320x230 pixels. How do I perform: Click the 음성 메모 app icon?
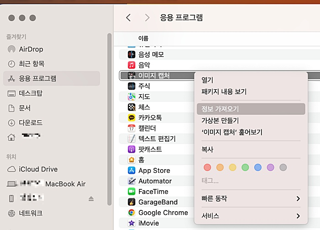click(132, 54)
